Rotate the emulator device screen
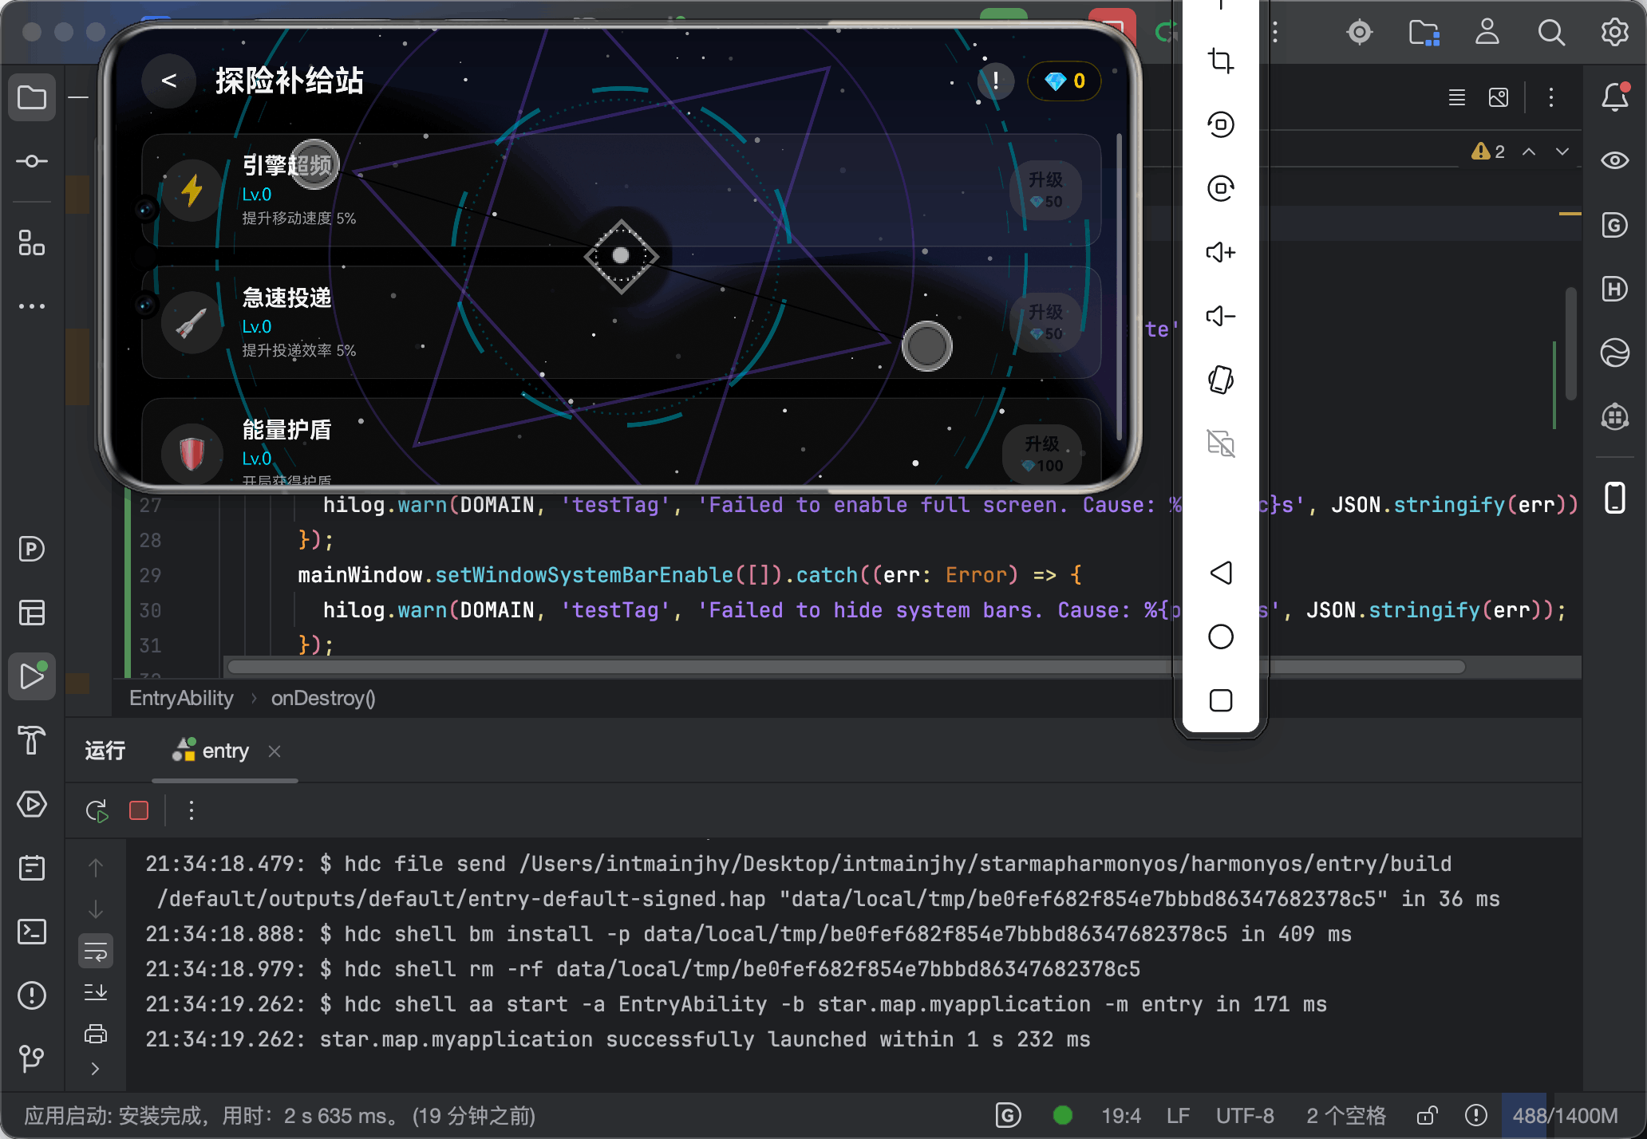The width and height of the screenshot is (1647, 1139). (1221, 380)
